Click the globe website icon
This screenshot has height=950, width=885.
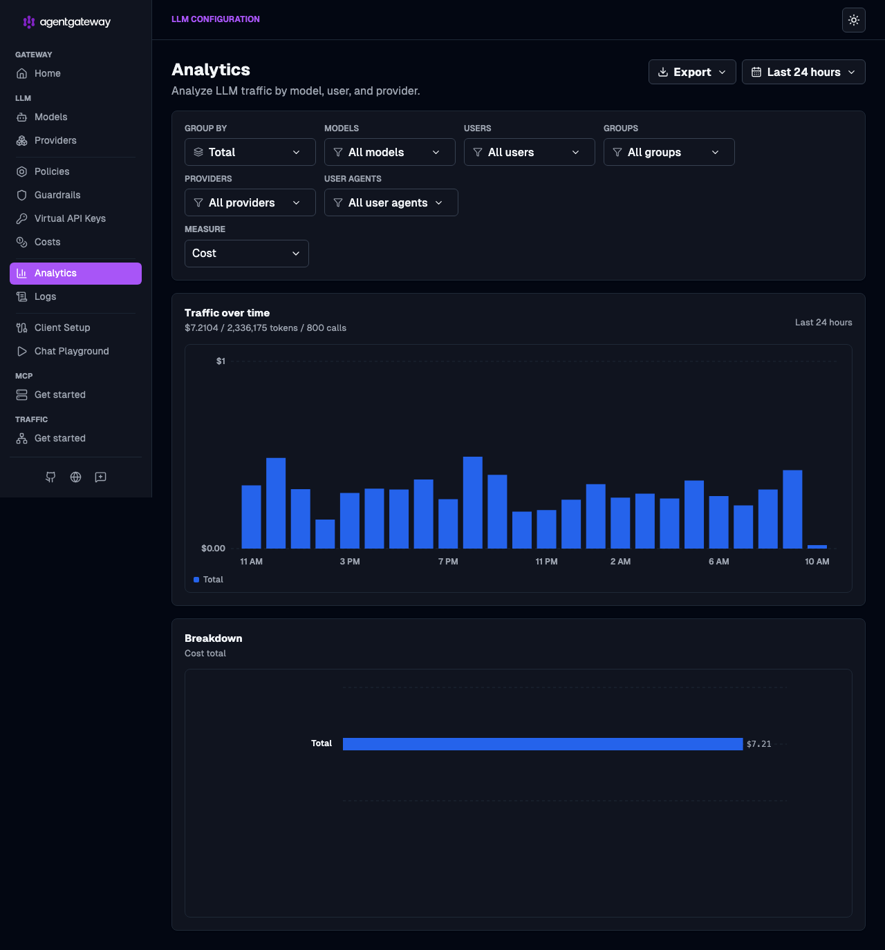pos(76,477)
